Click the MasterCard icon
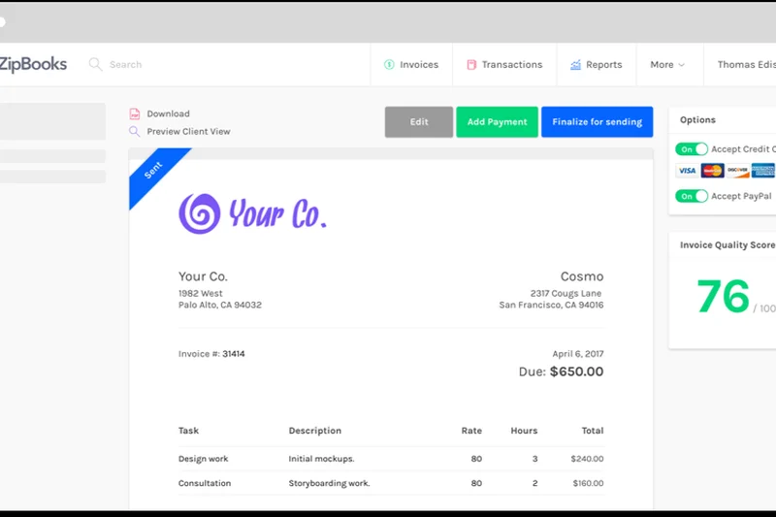Viewport: 776px width, 517px height. pyautogui.click(x=712, y=171)
